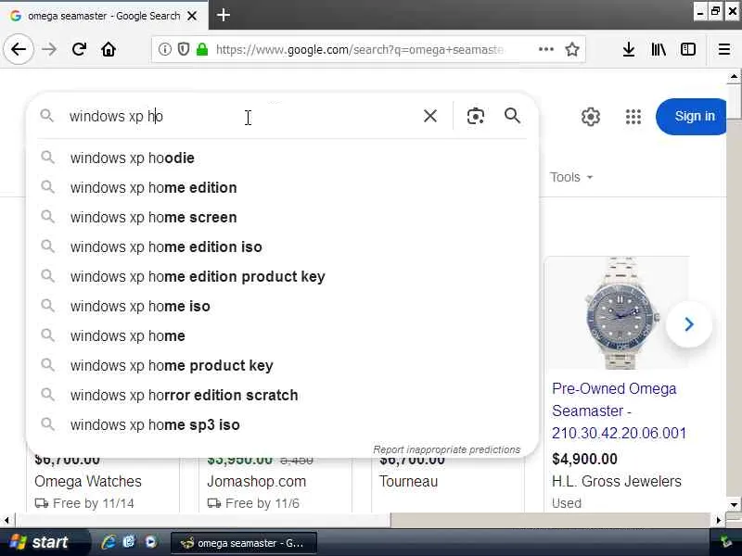Click the search text field
742x556 pixels.
(x=241, y=116)
